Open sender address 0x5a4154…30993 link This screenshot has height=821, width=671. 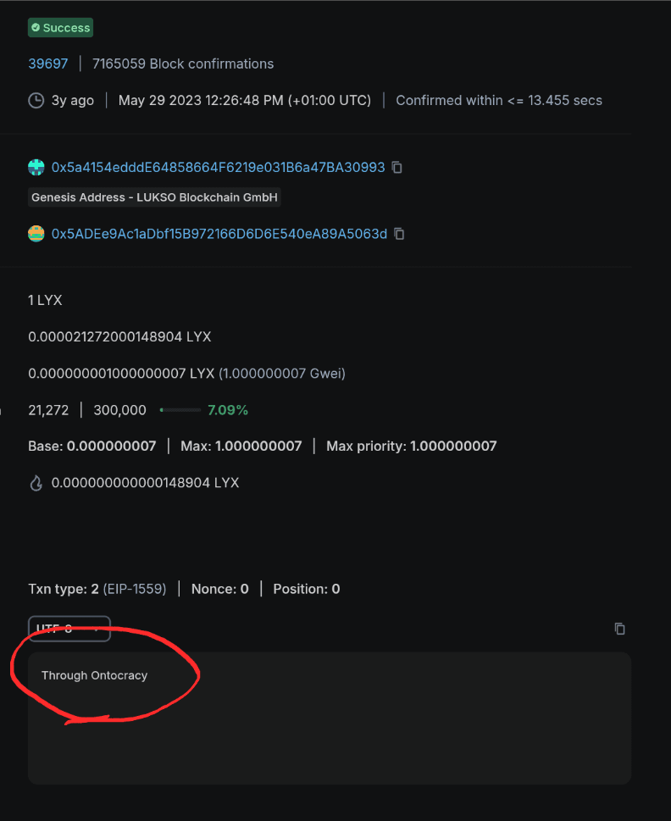click(218, 168)
